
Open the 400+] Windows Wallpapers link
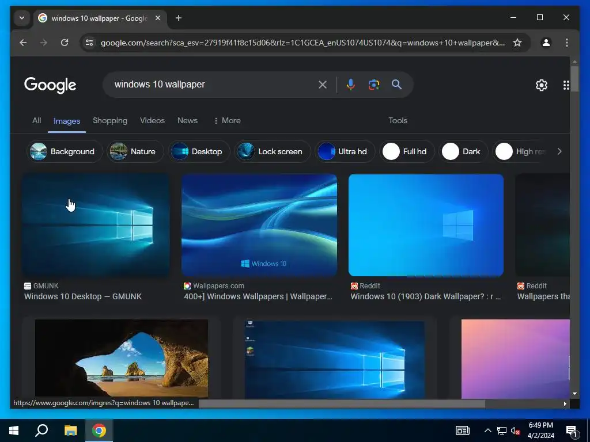pyautogui.click(x=258, y=296)
